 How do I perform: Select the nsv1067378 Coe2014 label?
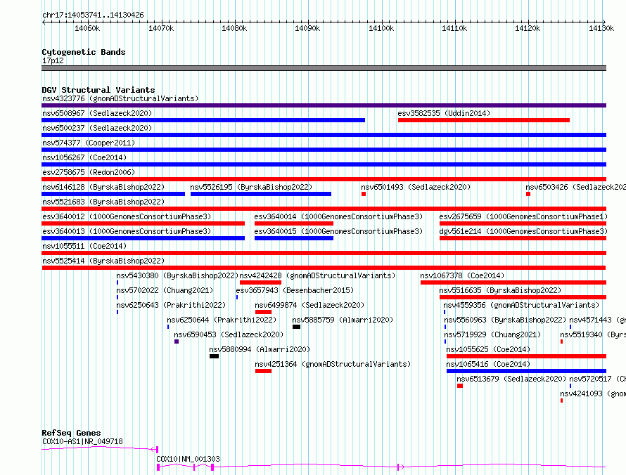point(462,275)
